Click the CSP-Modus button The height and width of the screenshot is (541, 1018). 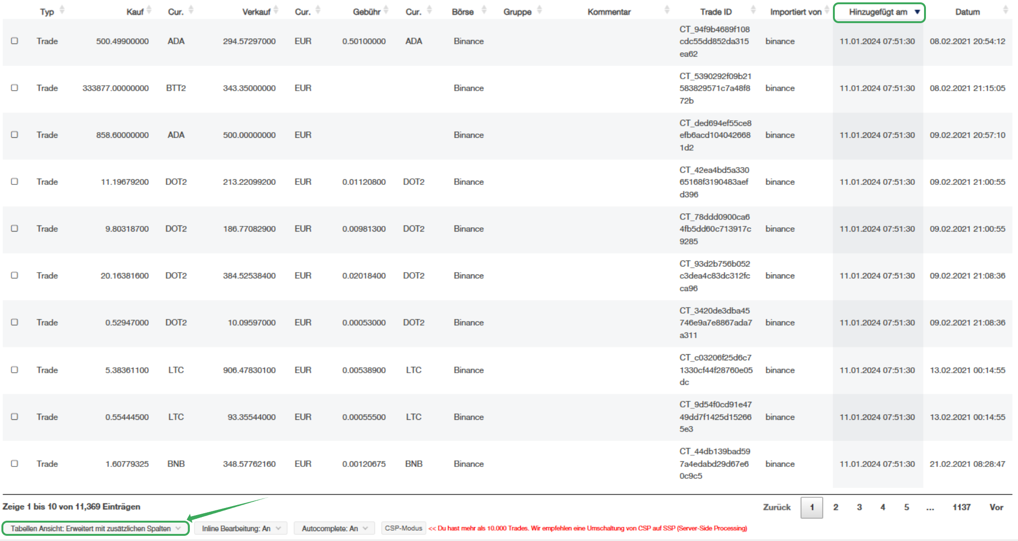tap(403, 528)
